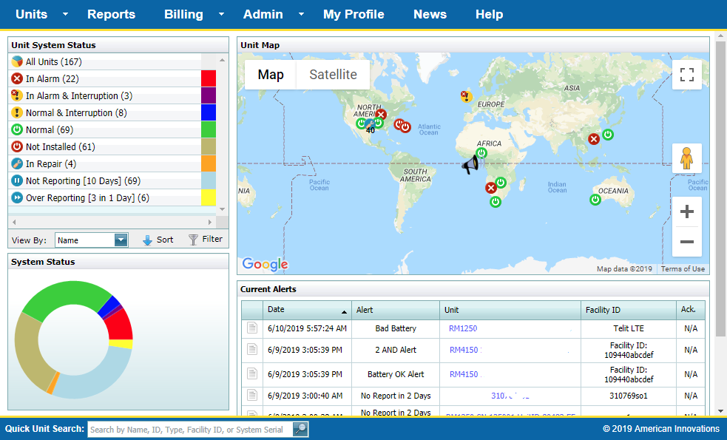Zoom in on the unit map
This screenshot has height=440, width=727.
tap(686, 212)
